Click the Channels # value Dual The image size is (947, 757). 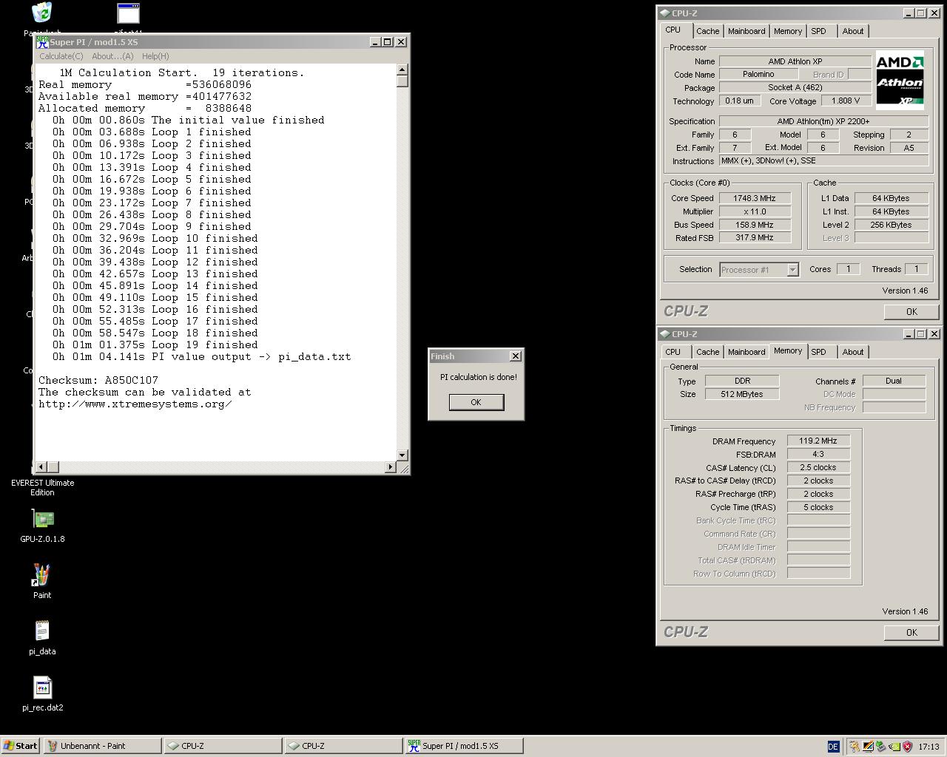point(894,381)
